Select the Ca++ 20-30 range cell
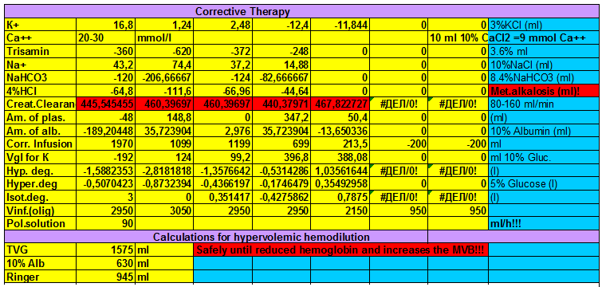Viewport: 602px width, 287px height. click(105, 38)
